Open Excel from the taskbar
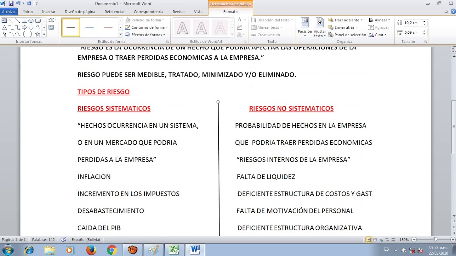This screenshot has width=456, height=256. (174, 250)
